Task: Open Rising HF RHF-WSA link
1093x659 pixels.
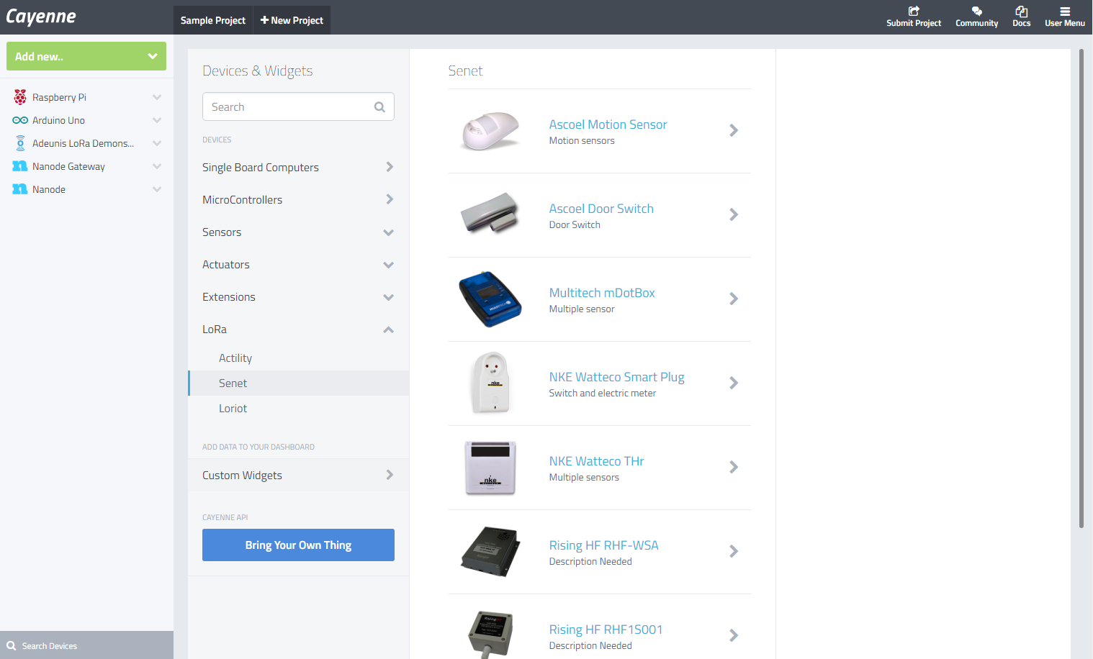Action: 603,545
